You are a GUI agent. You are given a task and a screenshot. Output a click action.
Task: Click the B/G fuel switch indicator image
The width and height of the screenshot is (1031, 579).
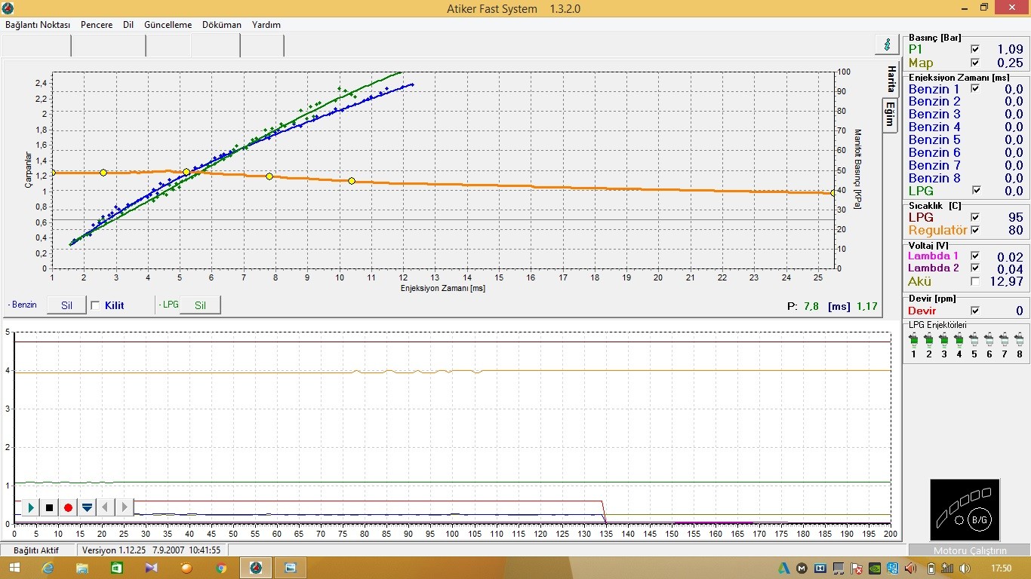pyautogui.click(x=965, y=510)
